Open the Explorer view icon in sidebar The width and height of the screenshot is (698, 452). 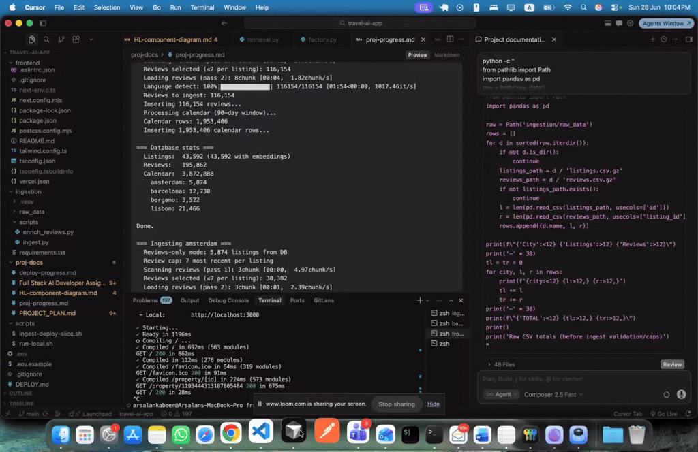[31, 39]
